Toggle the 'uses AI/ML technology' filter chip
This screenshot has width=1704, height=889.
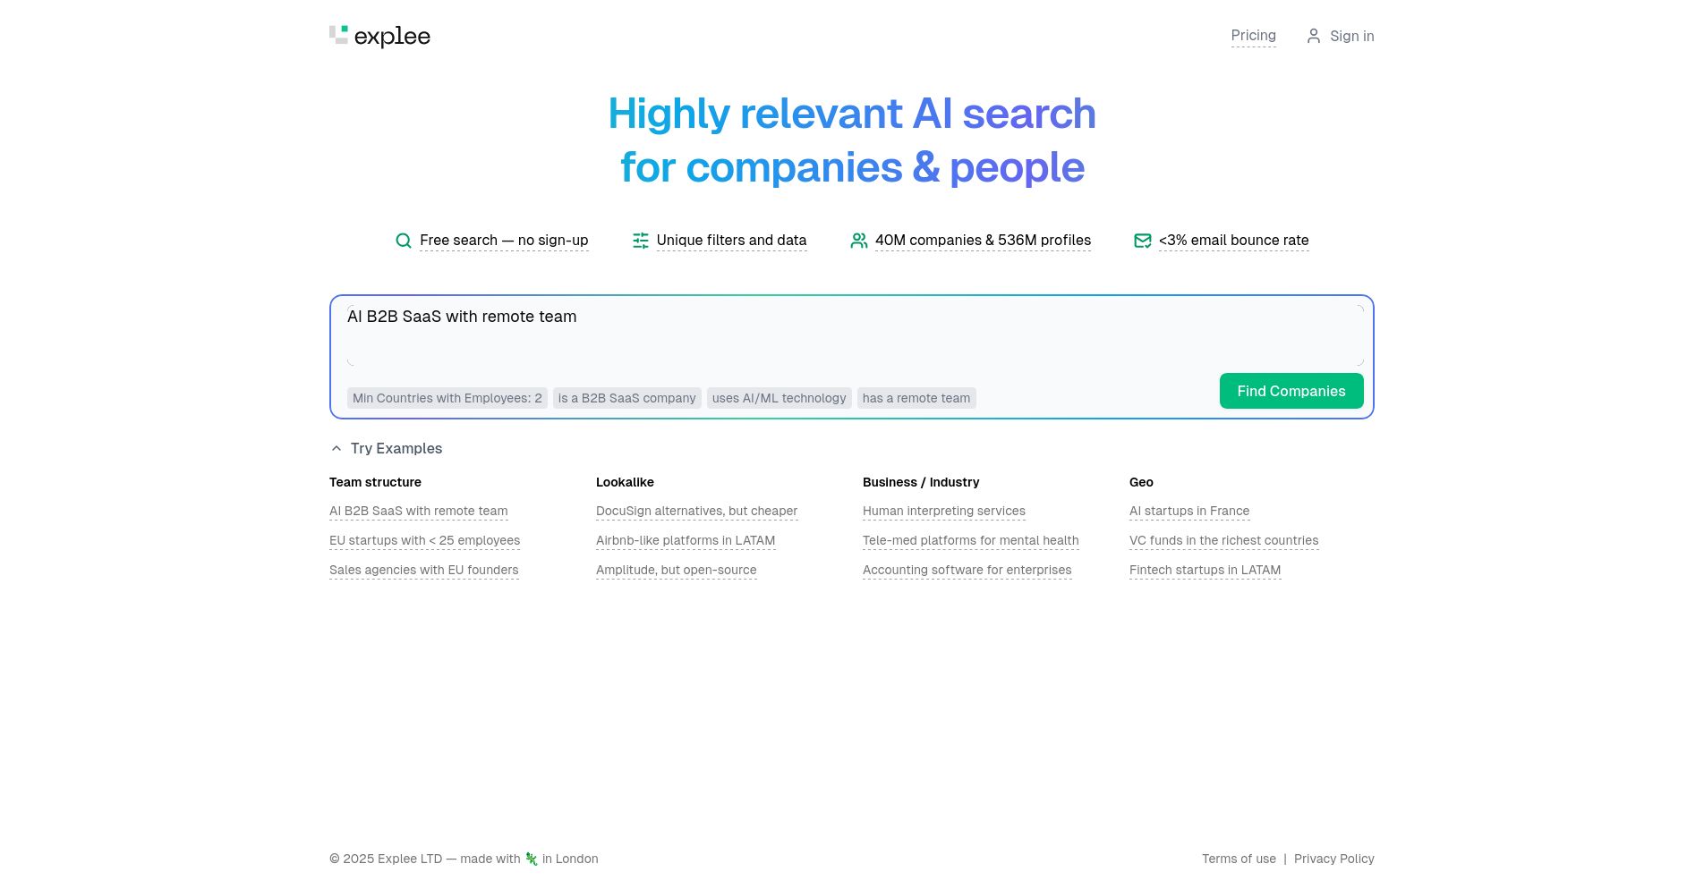point(779,397)
